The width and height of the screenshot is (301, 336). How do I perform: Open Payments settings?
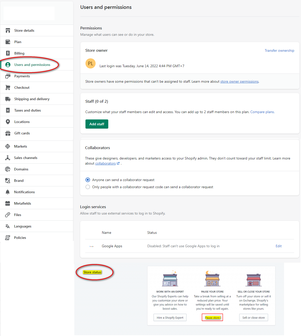[x=37, y=76]
